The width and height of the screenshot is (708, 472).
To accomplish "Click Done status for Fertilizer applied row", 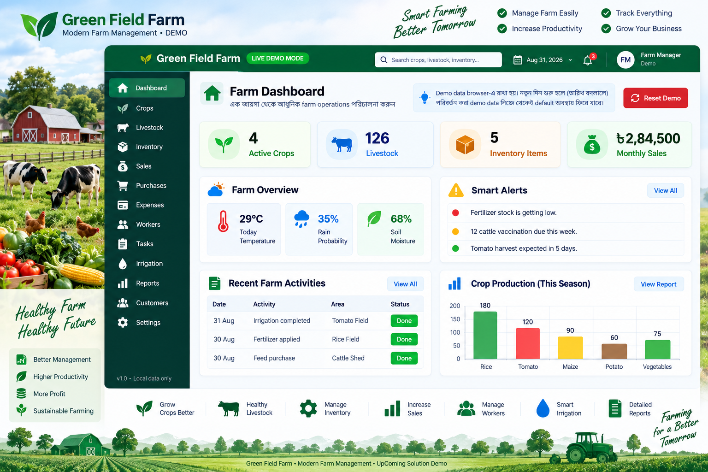I will click(404, 339).
